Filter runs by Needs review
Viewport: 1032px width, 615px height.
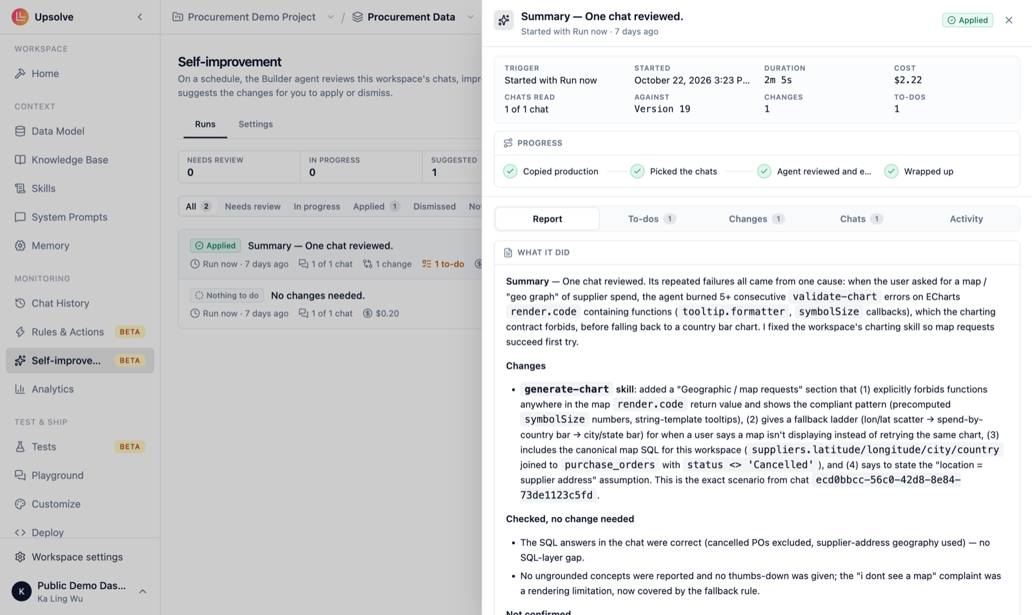[x=253, y=206]
